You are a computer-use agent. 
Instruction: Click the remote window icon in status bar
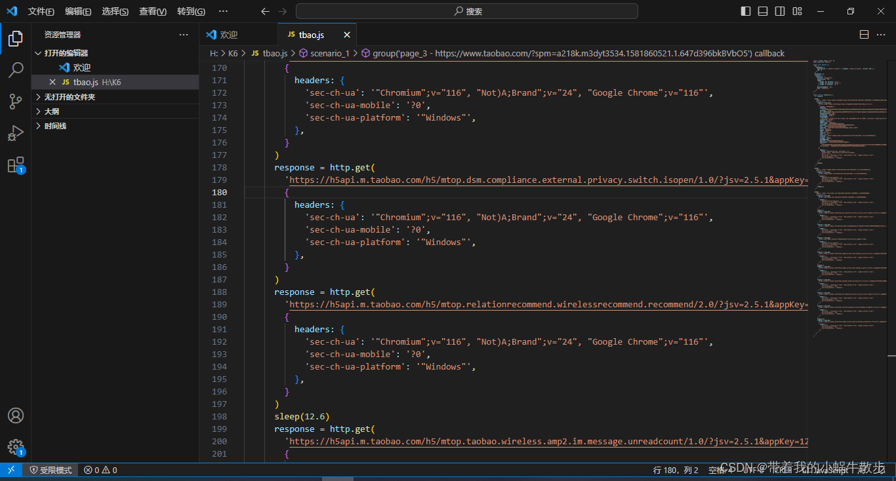[11, 470]
